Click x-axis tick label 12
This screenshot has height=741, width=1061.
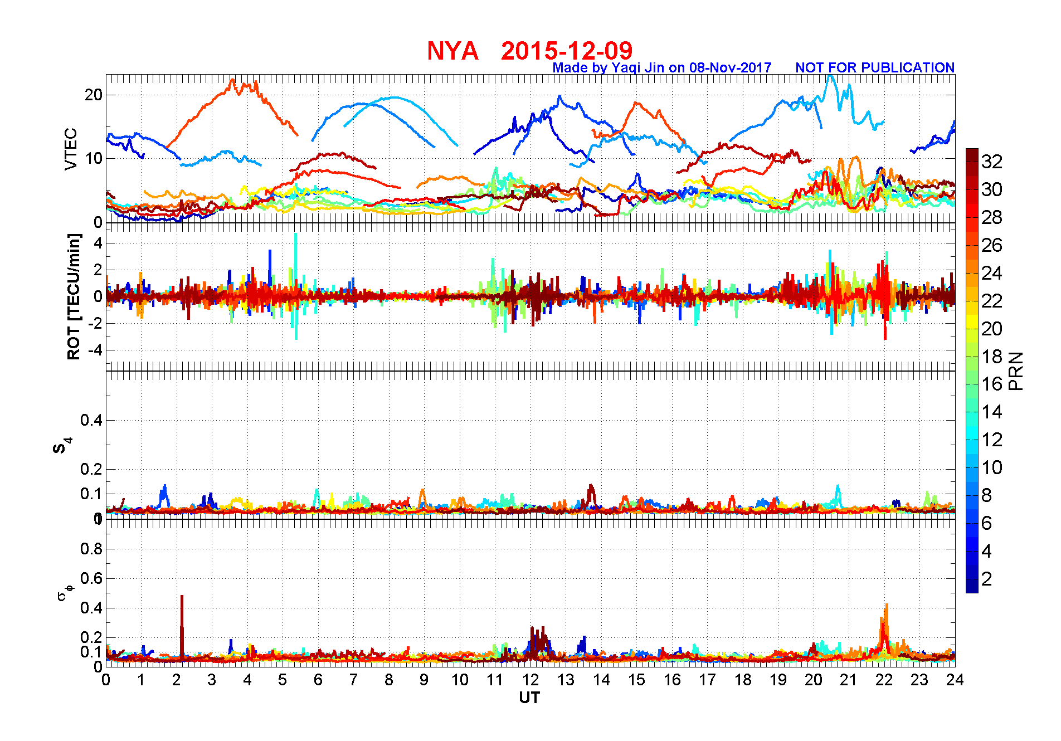point(530,680)
